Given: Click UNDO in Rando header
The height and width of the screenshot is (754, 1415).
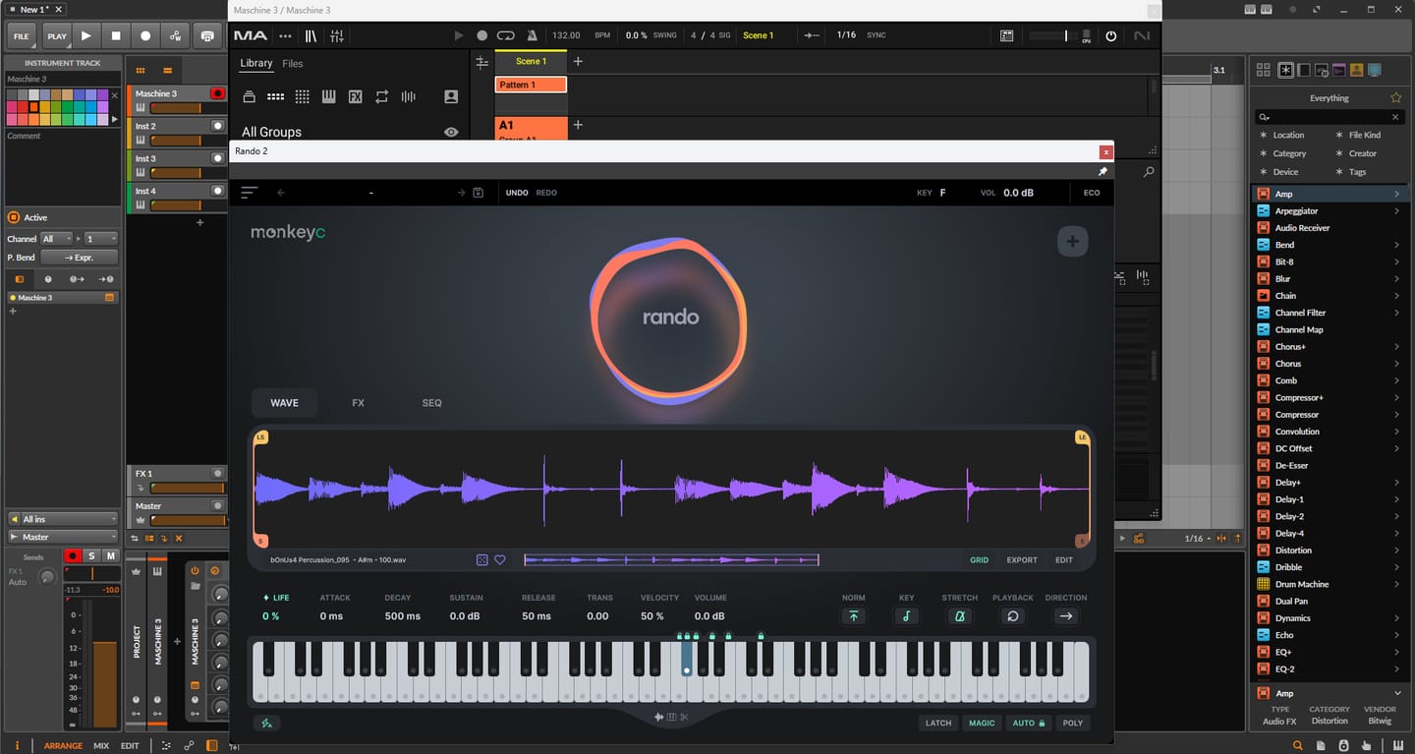Looking at the screenshot, I should point(517,193).
